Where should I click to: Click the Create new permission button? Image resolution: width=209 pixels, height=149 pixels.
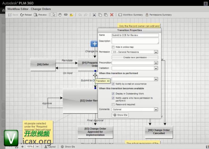click(x=135, y=57)
